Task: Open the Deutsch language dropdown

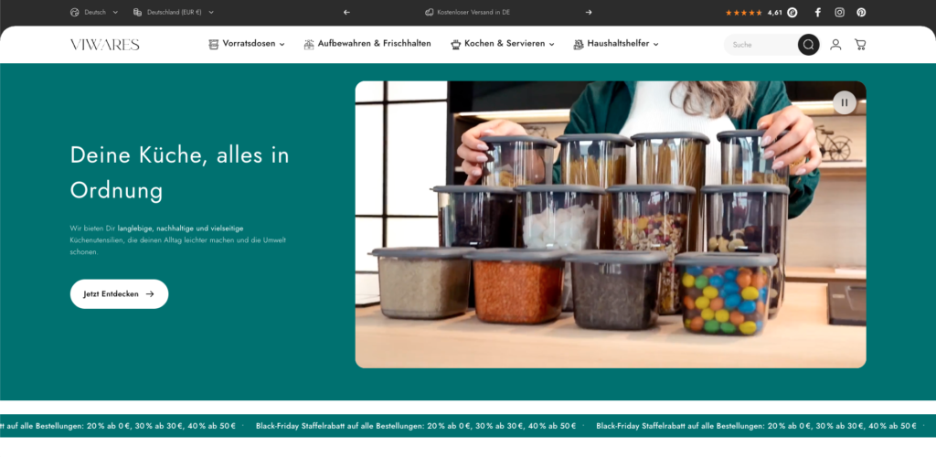Action: point(94,13)
